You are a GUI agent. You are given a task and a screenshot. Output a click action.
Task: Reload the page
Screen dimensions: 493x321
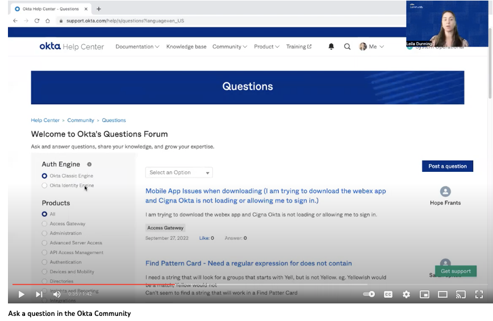pyautogui.click(x=37, y=21)
